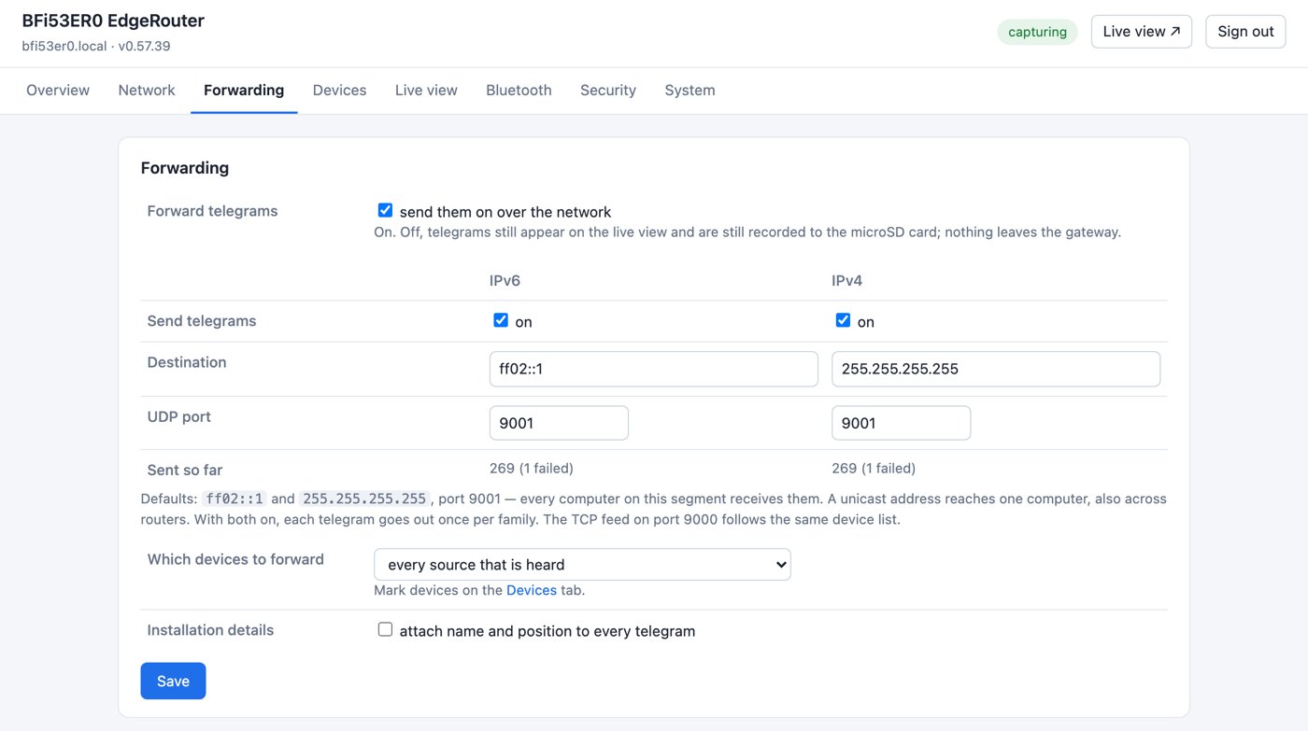Click the bfi53er0.local version text

pos(96,46)
